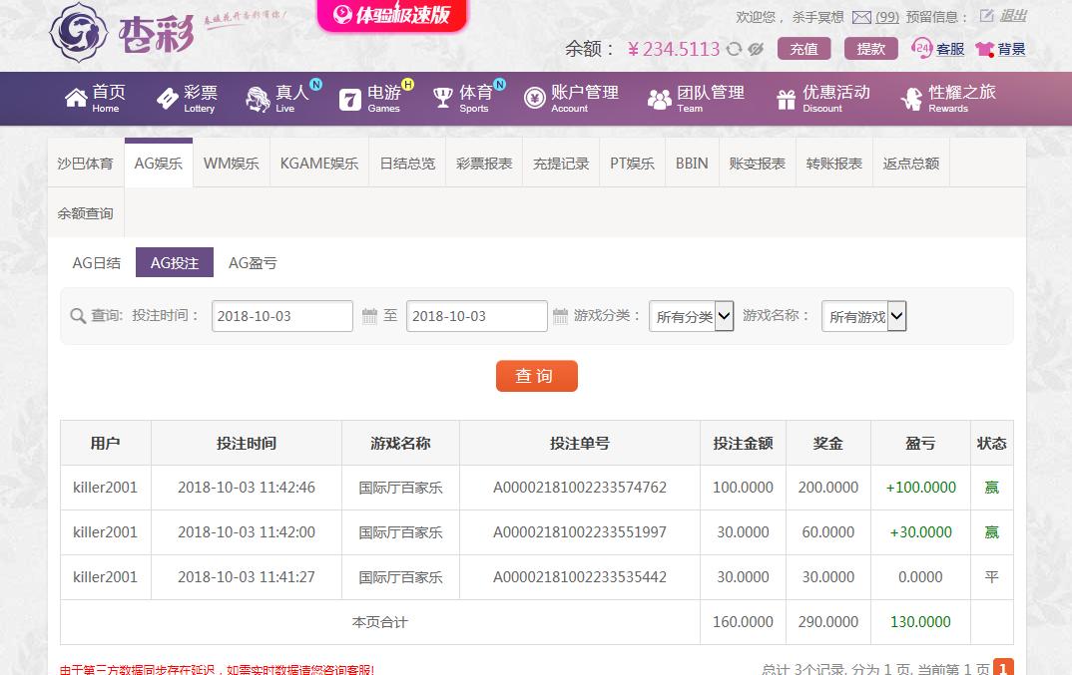1072x675 pixels.
Task: Click the 客服 link
Action: [x=950, y=49]
